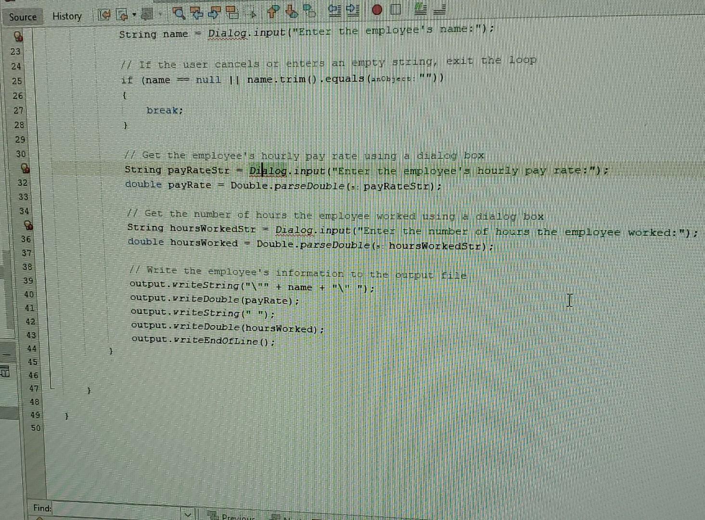Open the dropdown beside the third toolbar icon

pos(160,14)
